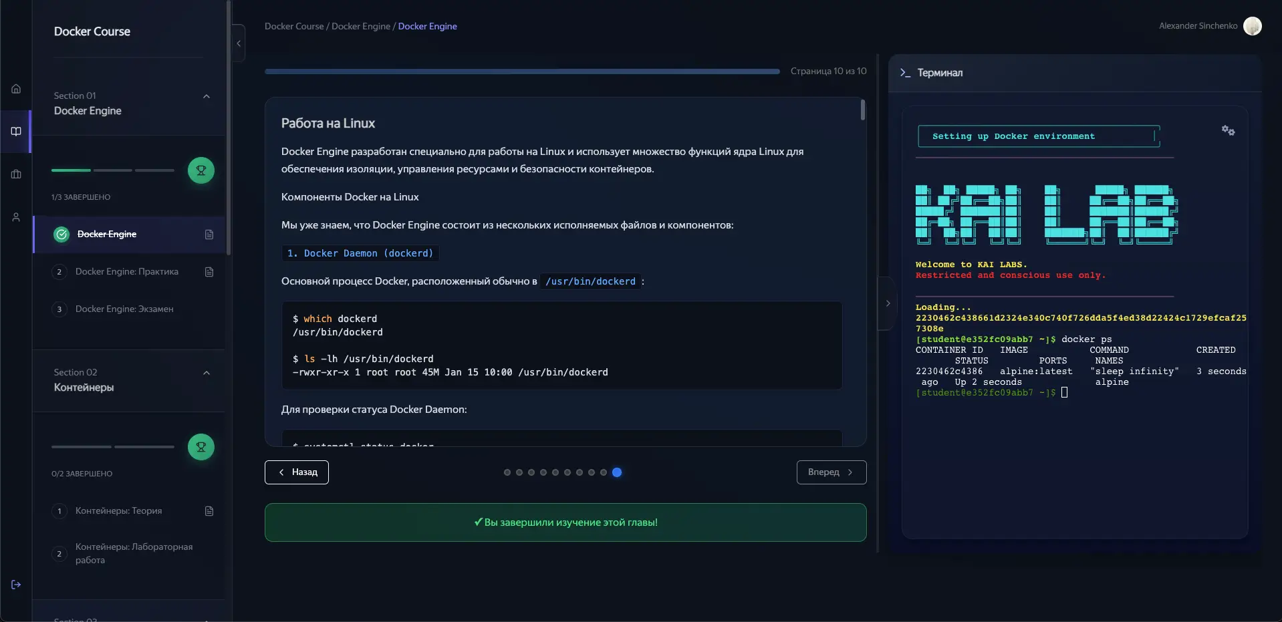Click the first pagination dot below the lesson
Viewport: 1282px width, 622px height.
pyautogui.click(x=508, y=472)
